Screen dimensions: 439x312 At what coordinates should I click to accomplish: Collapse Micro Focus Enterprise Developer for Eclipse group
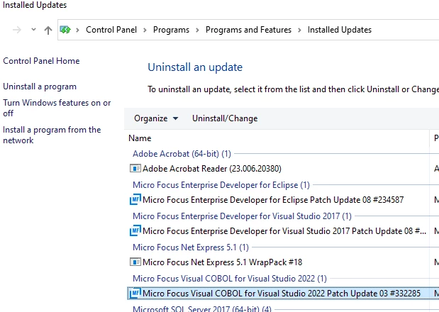tap(221, 185)
